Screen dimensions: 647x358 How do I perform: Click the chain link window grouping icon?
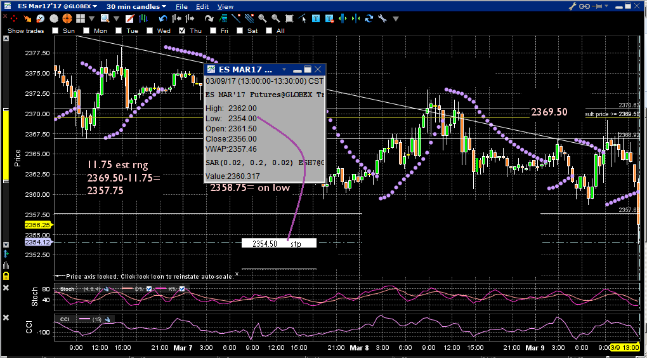[x=584, y=6]
